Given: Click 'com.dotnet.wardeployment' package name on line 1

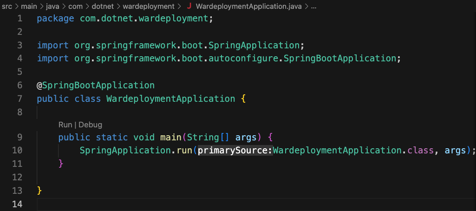Looking at the screenshot, I should (144, 19).
